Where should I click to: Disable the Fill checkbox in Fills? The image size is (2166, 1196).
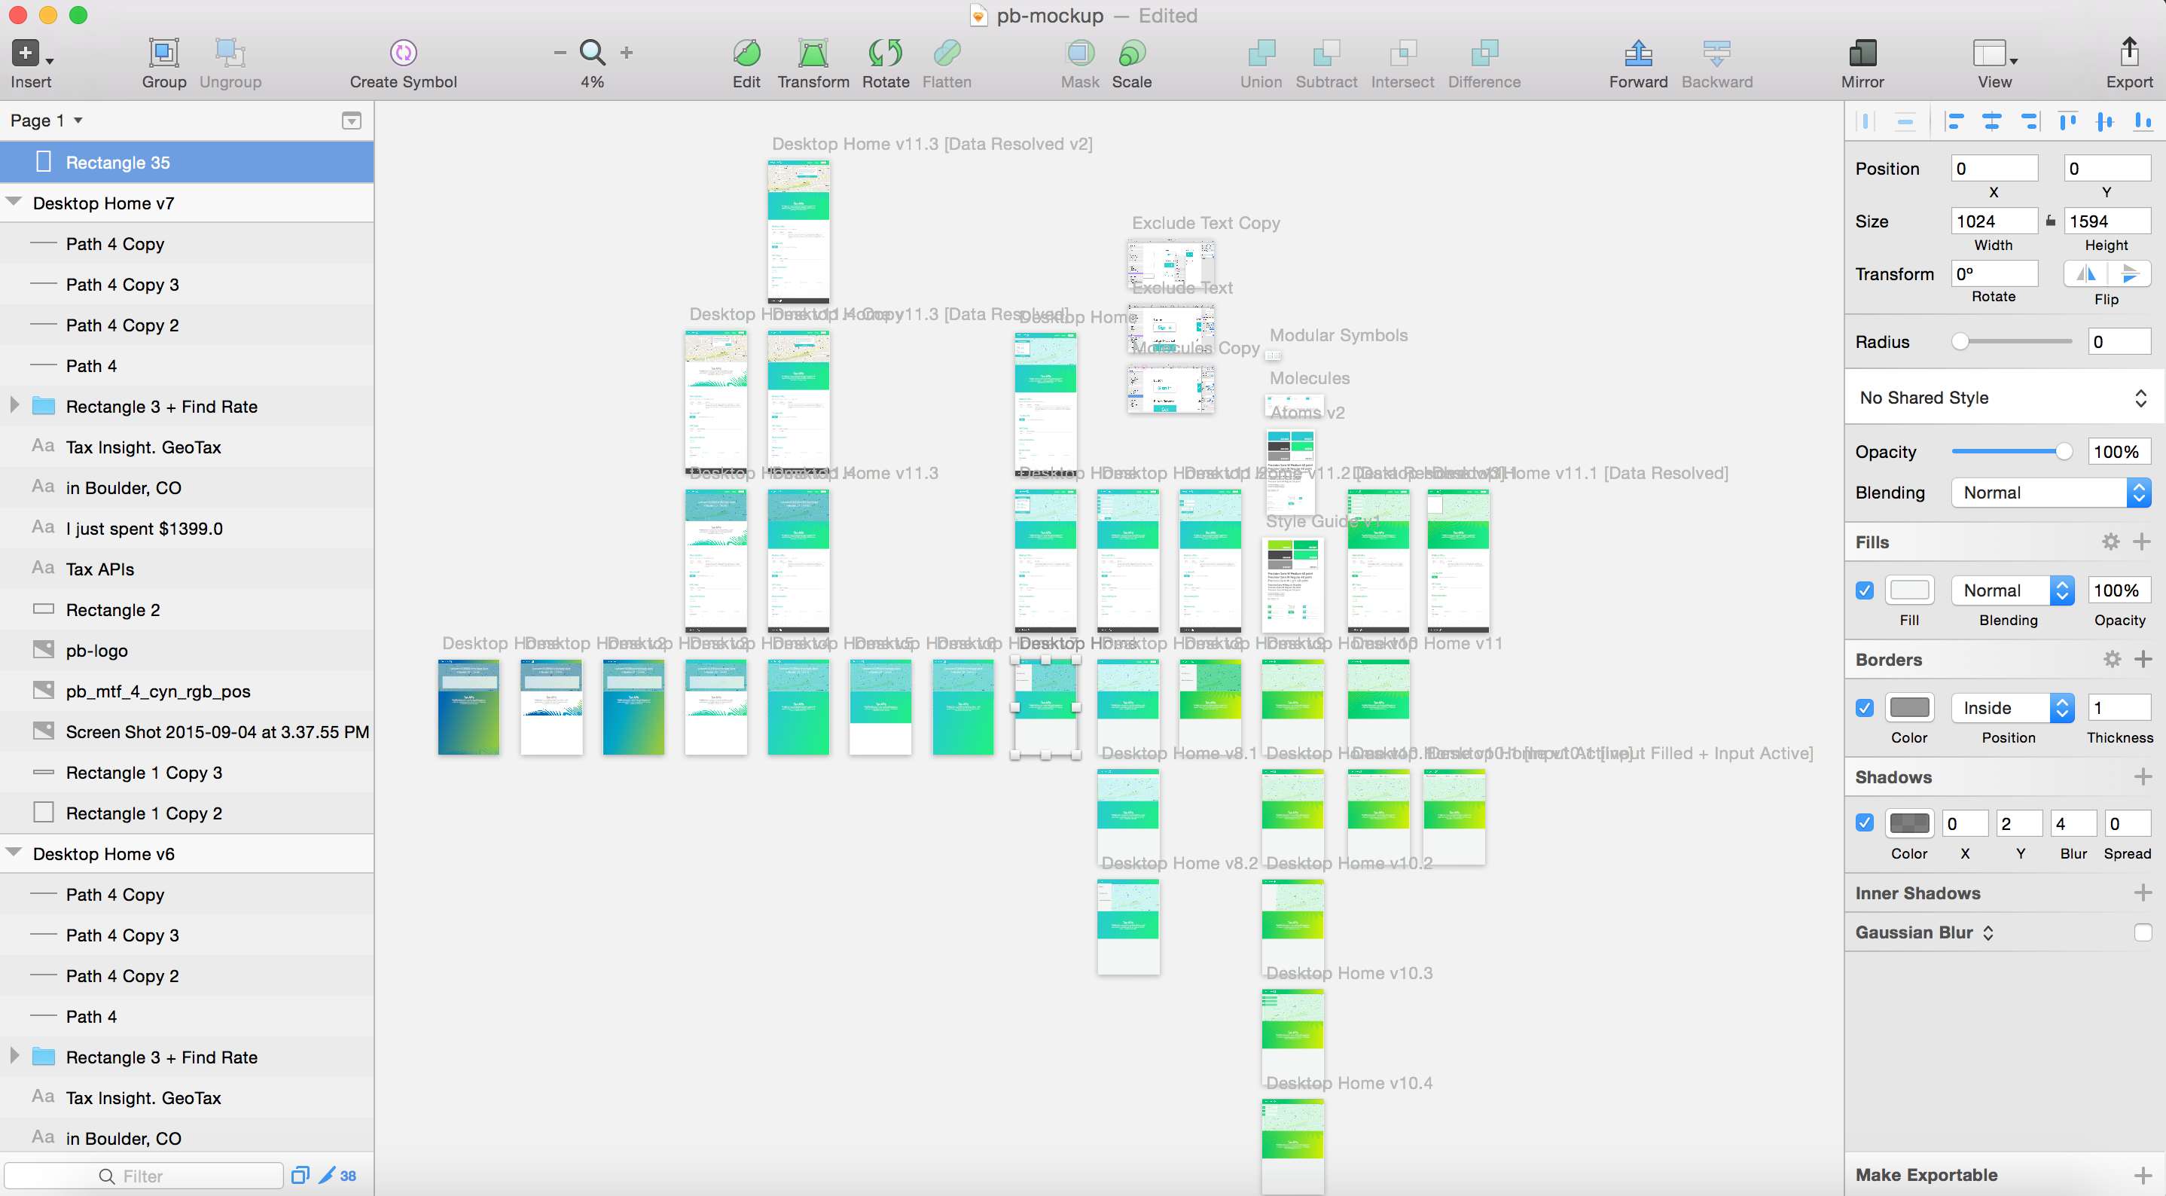(x=1865, y=590)
